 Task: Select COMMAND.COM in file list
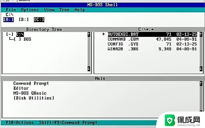click(152, 39)
